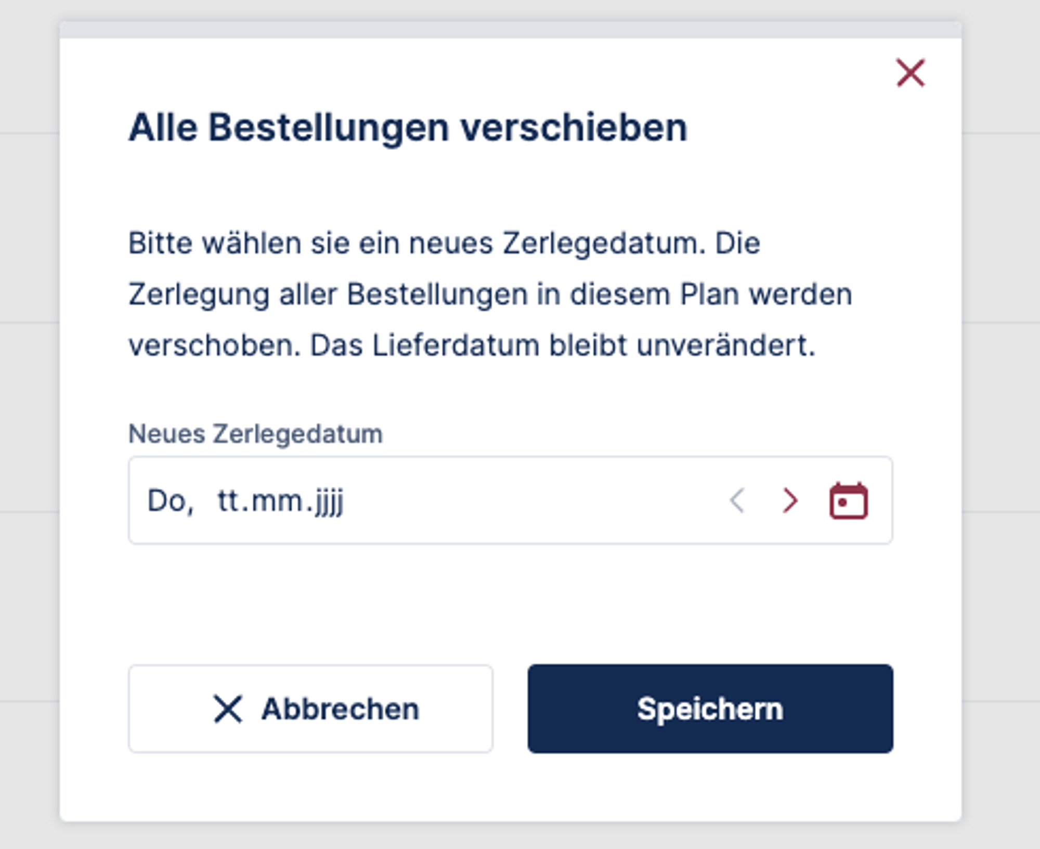Screen dimensions: 1040x849
Task: Click the X icon inside Abbrechen
Action: click(x=228, y=709)
